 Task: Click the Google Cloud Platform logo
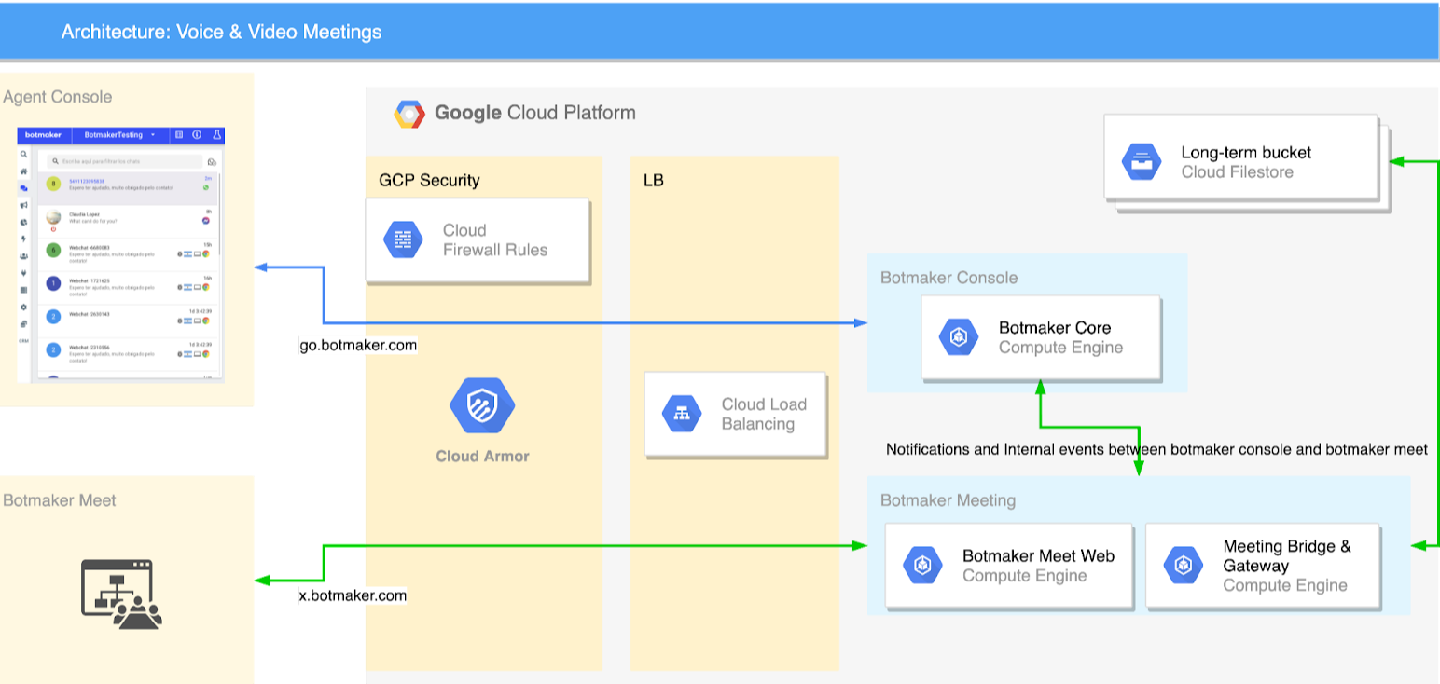408,114
